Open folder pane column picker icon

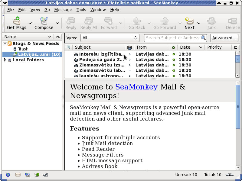58,37
